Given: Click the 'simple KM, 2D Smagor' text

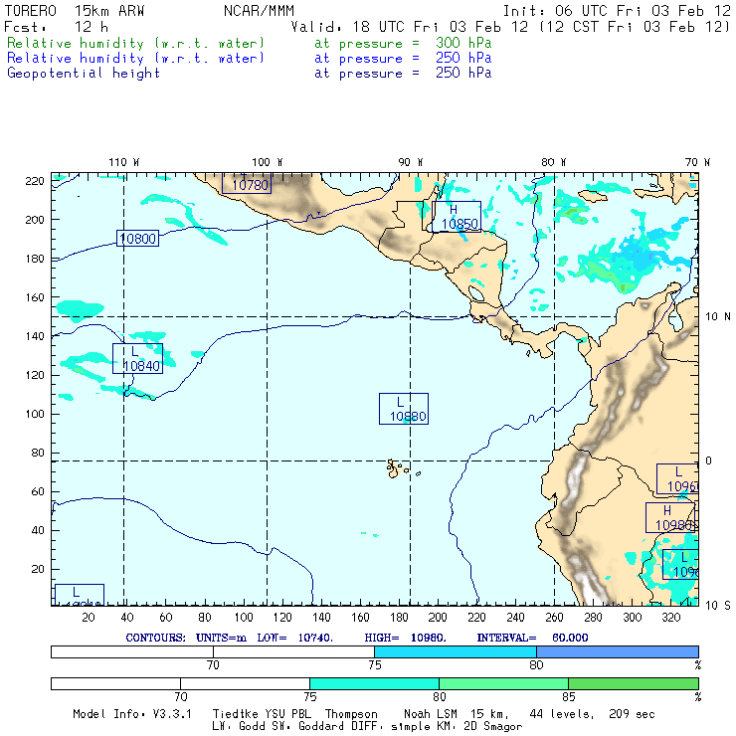Looking at the screenshot, I should pyautogui.click(x=457, y=727).
